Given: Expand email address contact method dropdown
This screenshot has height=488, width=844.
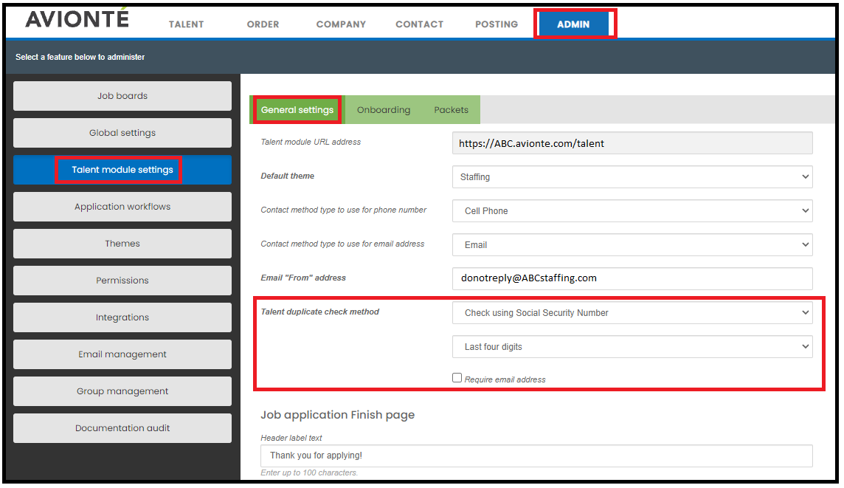Looking at the screenshot, I should [x=632, y=244].
